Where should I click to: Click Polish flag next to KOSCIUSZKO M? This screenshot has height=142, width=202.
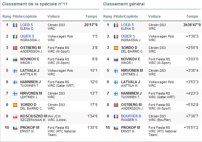tap(15, 116)
